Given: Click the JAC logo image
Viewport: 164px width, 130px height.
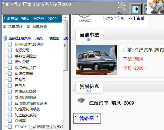Looking at the screenshot, I should 84,19.
